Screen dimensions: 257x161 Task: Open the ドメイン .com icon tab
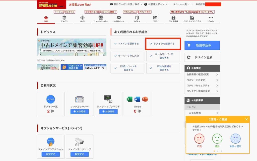(x=64, y=18)
